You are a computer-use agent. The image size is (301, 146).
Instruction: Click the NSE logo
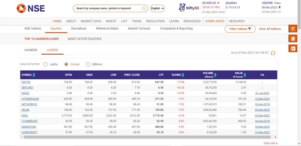[x=31, y=9]
